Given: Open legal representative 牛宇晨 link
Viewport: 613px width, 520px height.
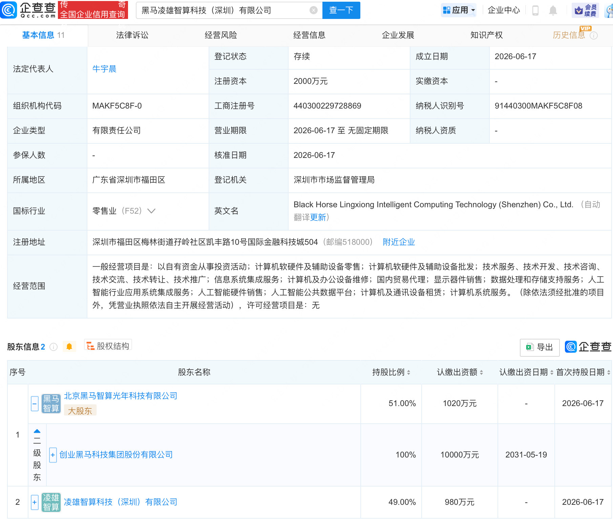Looking at the screenshot, I should click(x=104, y=69).
